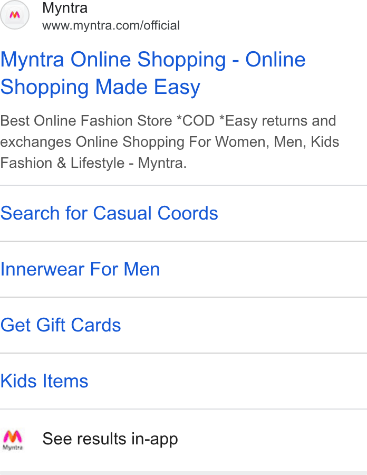Open the Get Gift Cards link
This screenshot has height=475, width=367.
click(61, 325)
